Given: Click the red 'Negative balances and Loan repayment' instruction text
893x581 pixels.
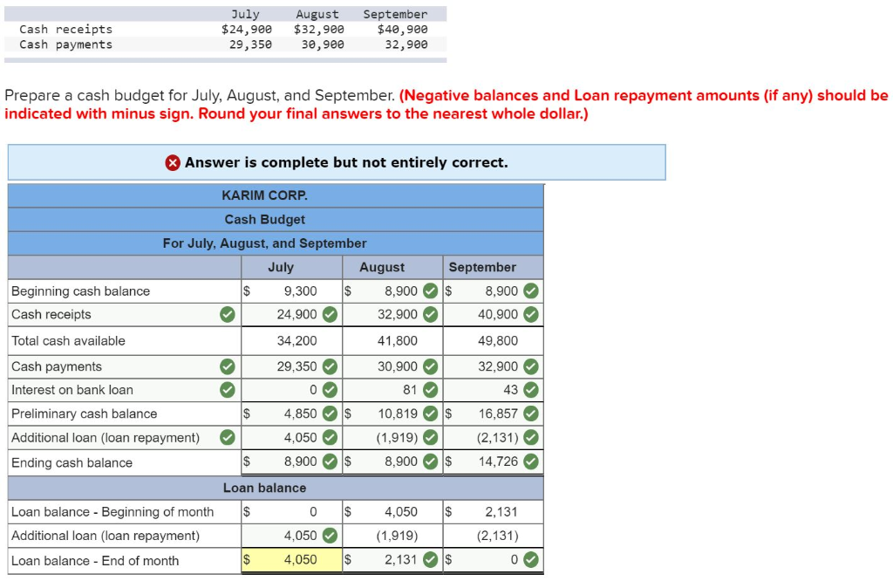Looking at the screenshot, I should point(447,104).
